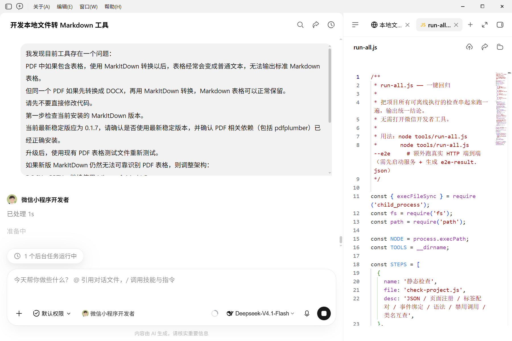
Task: Click process.execPath on line 15
Action: [x=439, y=239]
